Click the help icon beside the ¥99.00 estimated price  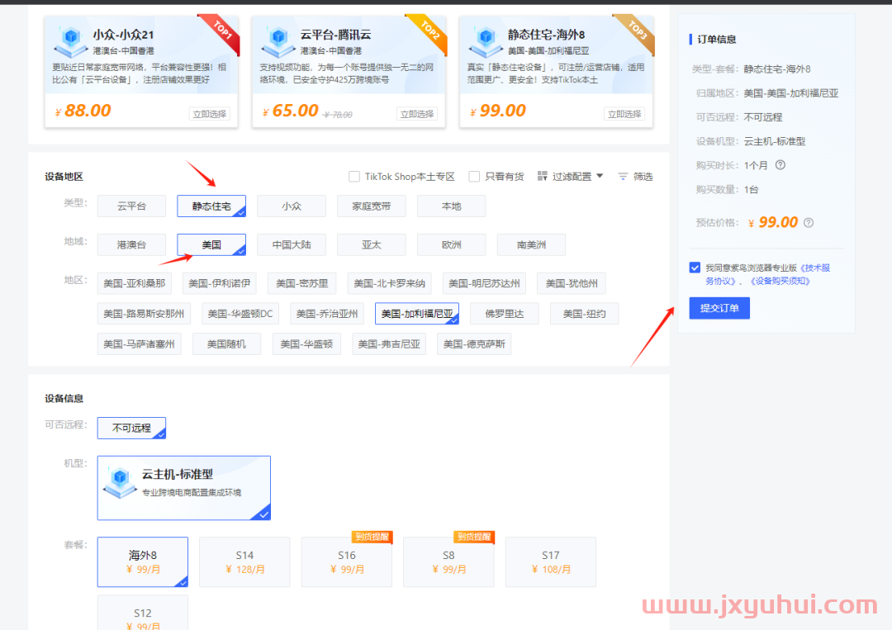pyautogui.click(x=809, y=222)
